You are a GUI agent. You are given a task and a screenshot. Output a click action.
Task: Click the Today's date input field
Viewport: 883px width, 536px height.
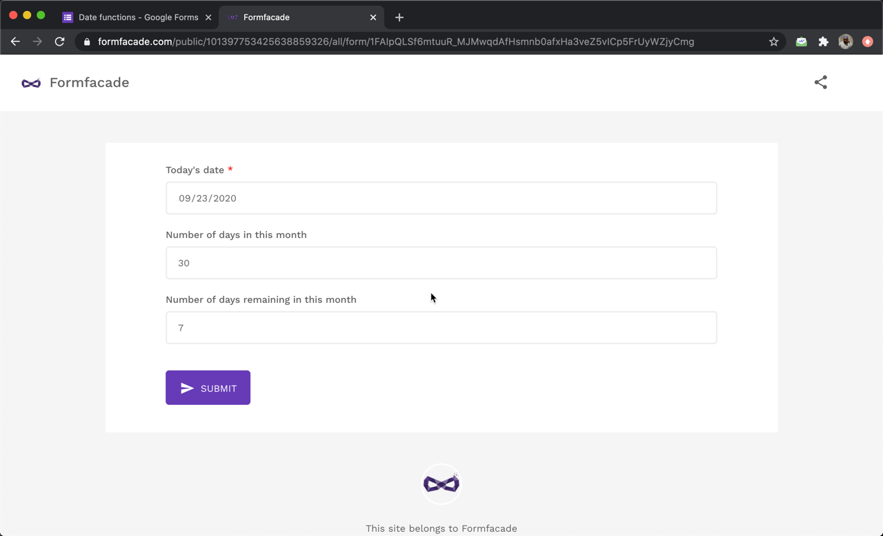pos(441,198)
